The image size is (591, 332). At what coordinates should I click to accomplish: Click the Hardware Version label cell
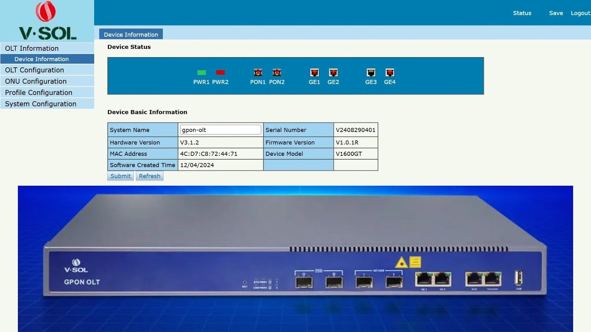tap(143, 142)
